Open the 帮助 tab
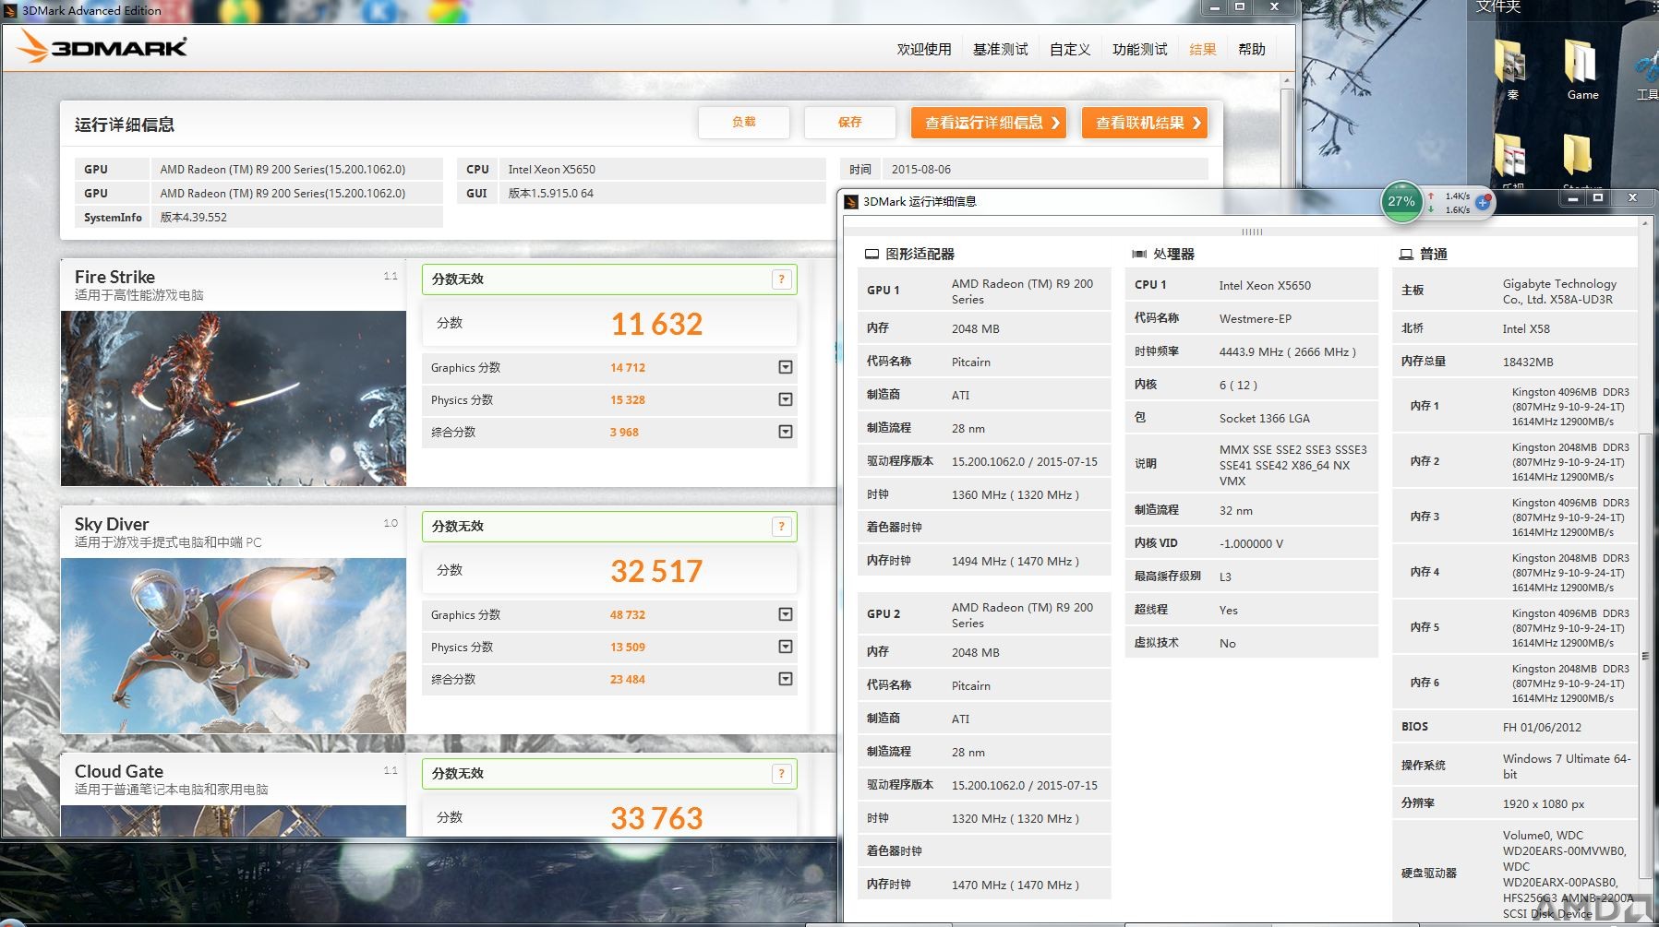 1252,49
